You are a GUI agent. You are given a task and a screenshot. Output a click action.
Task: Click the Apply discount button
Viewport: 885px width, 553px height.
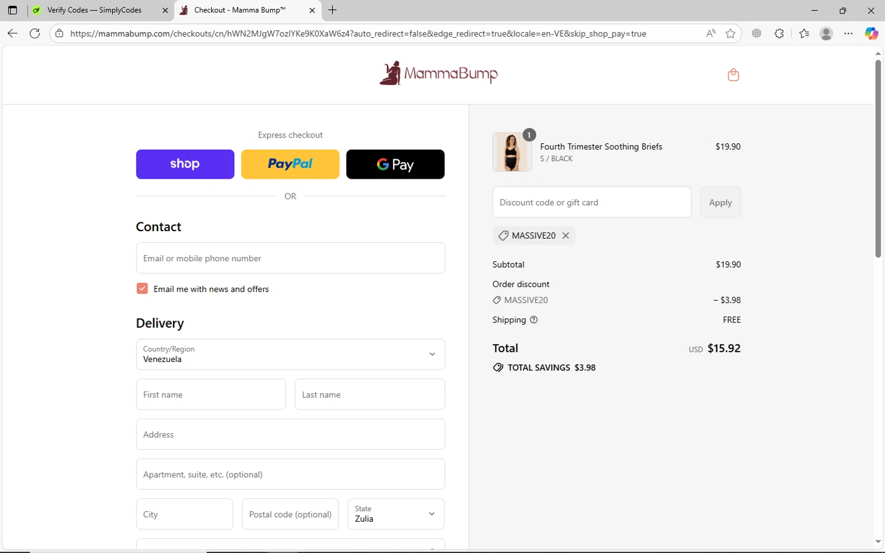(720, 202)
